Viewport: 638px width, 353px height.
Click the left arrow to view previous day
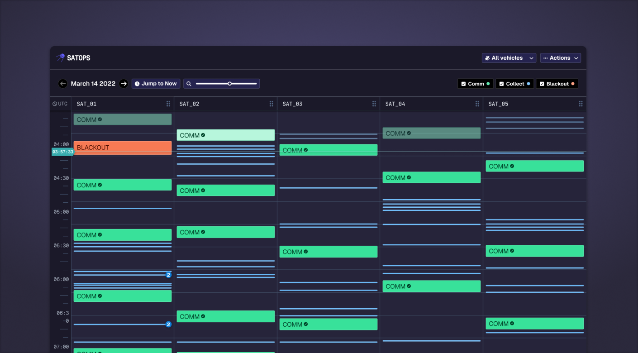click(x=63, y=83)
